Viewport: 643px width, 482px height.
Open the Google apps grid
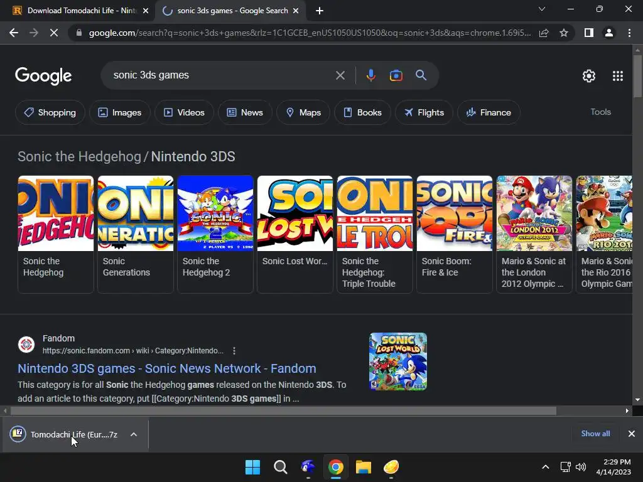coord(618,76)
